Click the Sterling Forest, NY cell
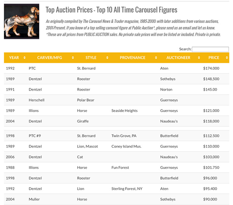The image size is (233, 205). (x=127, y=189)
